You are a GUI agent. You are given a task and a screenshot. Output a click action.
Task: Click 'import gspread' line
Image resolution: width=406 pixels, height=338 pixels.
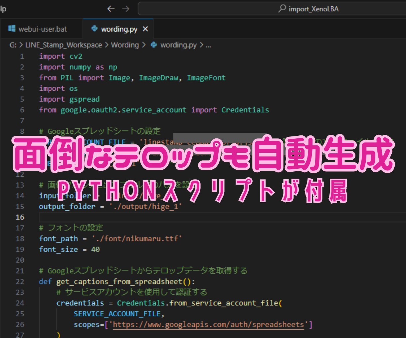(x=69, y=99)
